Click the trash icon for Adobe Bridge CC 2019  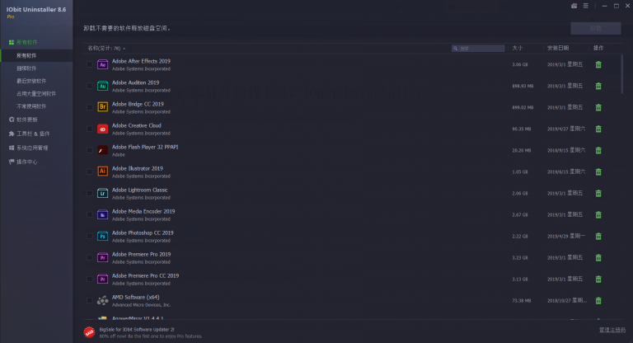click(x=598, y=107)
